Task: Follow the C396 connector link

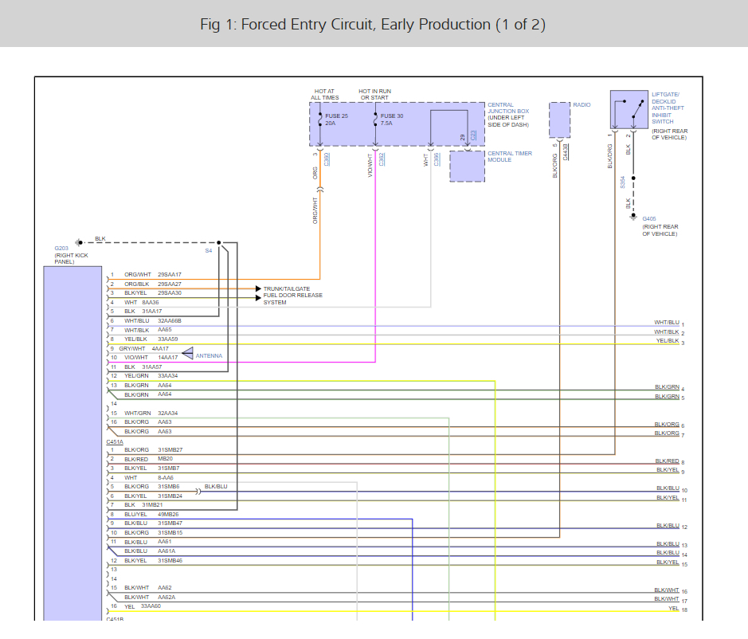Action: [437, 159]
